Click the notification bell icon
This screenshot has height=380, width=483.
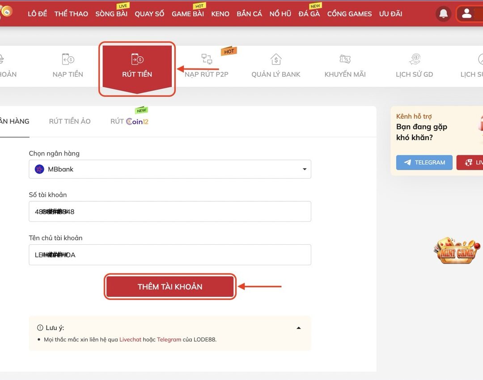click(x=443, y=14)
